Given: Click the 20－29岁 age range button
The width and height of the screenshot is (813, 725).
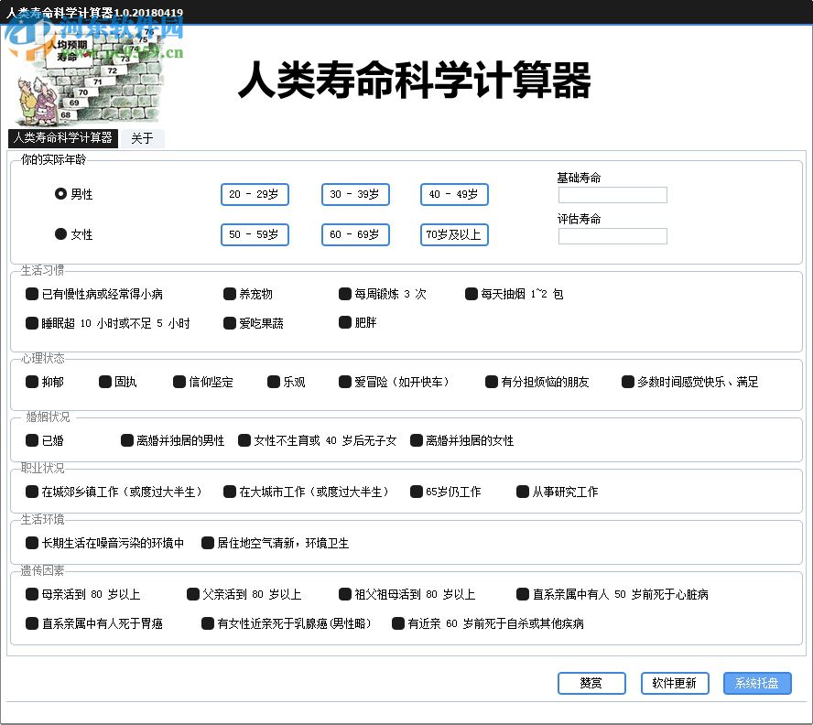Looking at the screenshot, I should click(x=255, y=194).
